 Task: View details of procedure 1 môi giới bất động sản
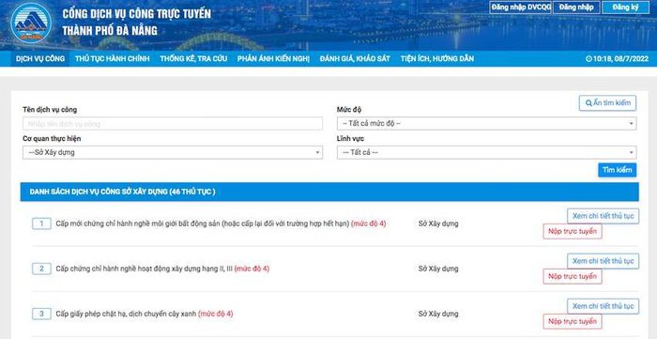pyautogui.click(x=603, y=216)
